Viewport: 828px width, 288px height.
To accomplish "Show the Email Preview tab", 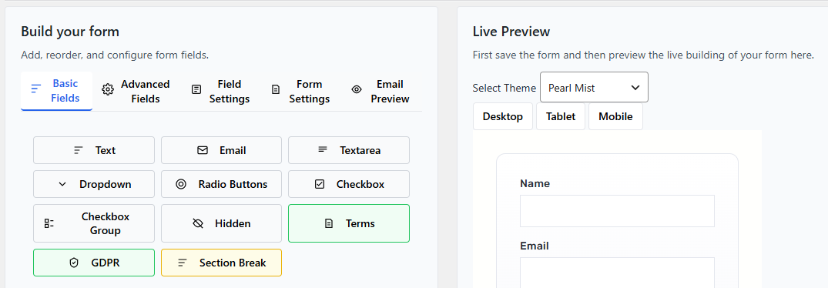I will click(380, 92).
